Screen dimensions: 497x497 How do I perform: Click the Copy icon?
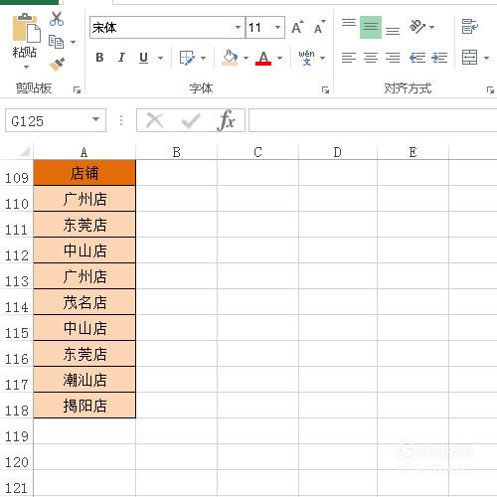point(56,42)
